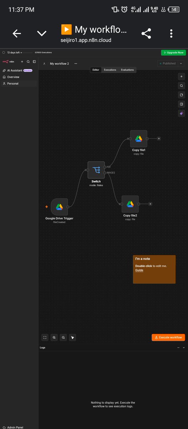Screen dimensions: 188x429
Task: Collapse Logs panel with chevron
Action: [x=184, y=347]
